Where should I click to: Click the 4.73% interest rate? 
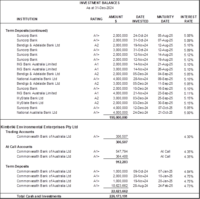point(189,186)
